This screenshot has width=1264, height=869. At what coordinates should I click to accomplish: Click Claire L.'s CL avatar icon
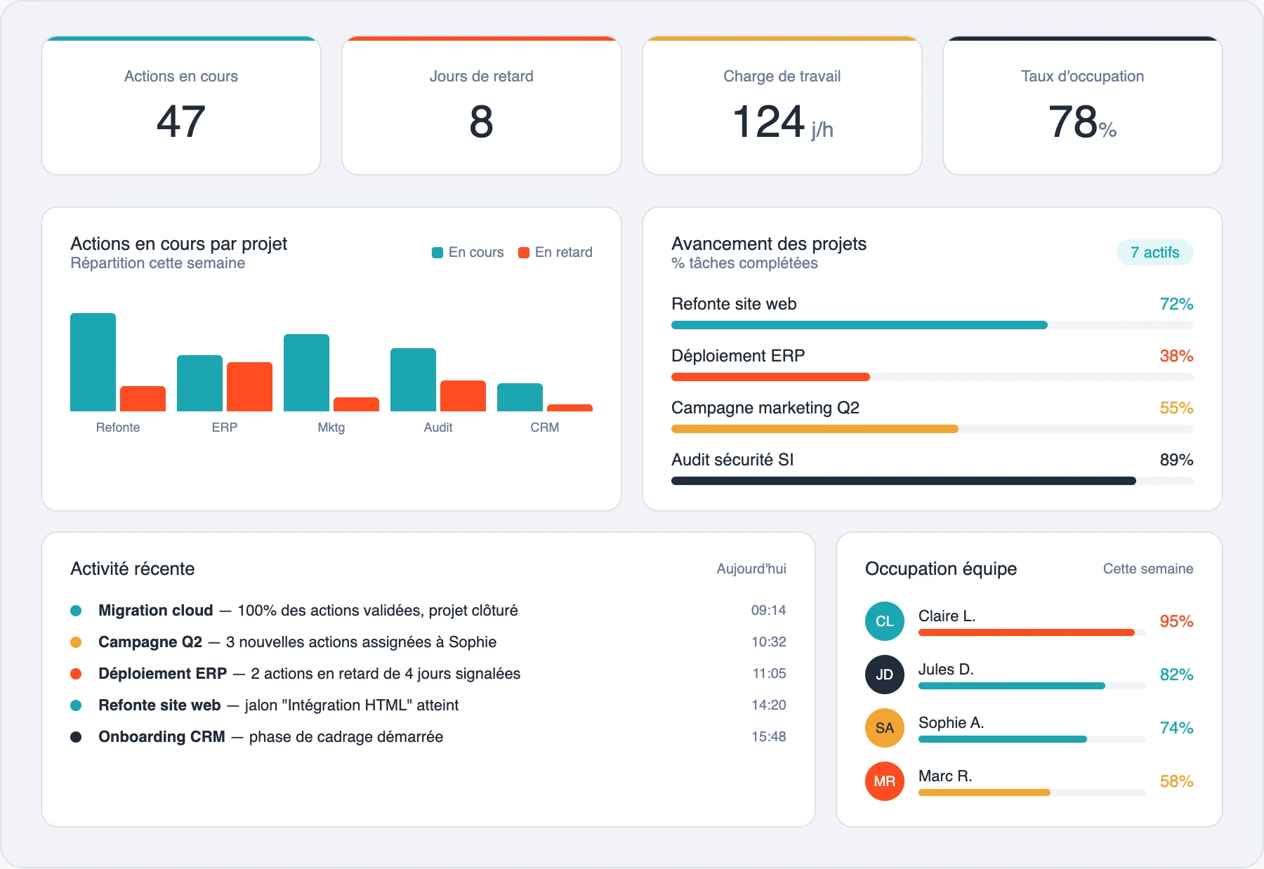884,621
